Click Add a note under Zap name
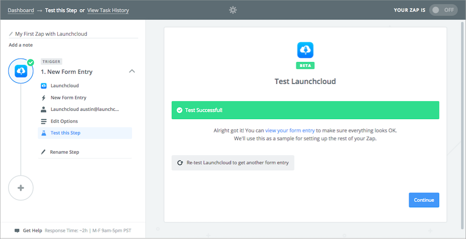The height and width of the screenshot is (239, 466). click(21, 45)
